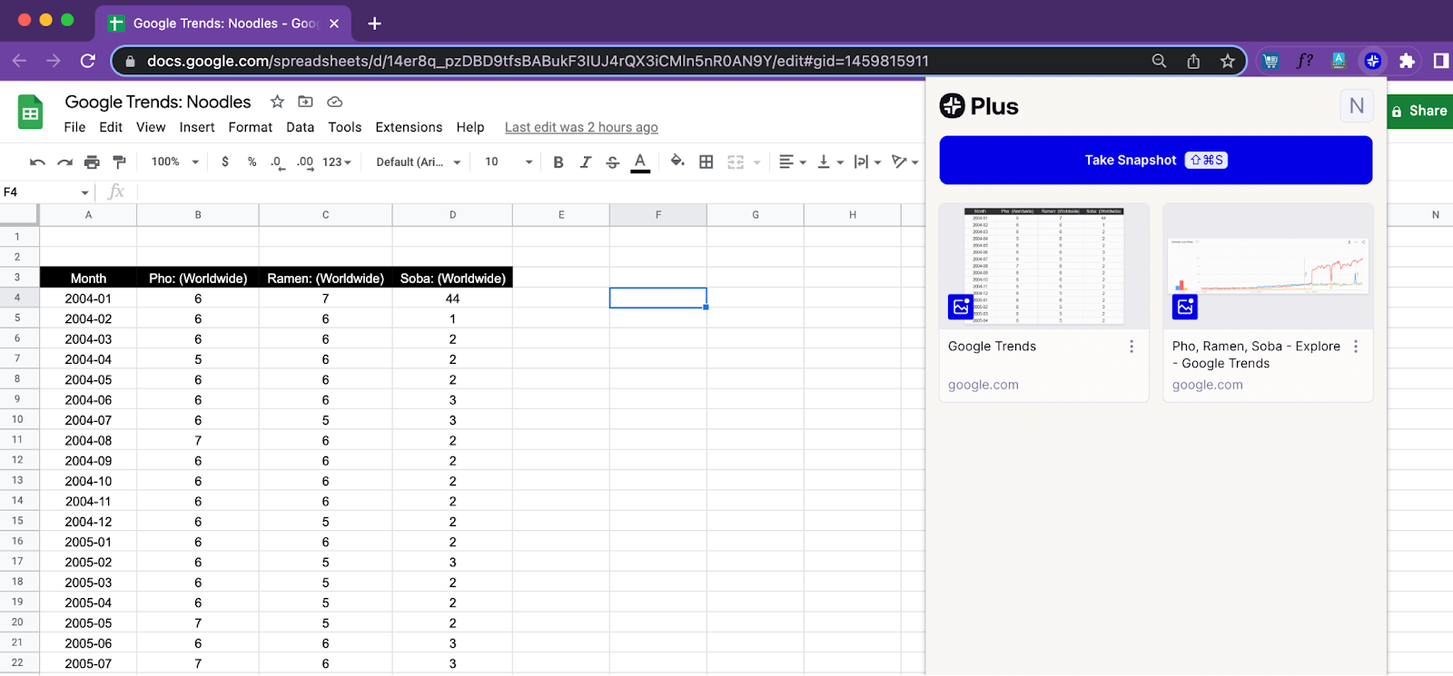Open the Plus extension icon in browser toolbar

pos(1372,61)
